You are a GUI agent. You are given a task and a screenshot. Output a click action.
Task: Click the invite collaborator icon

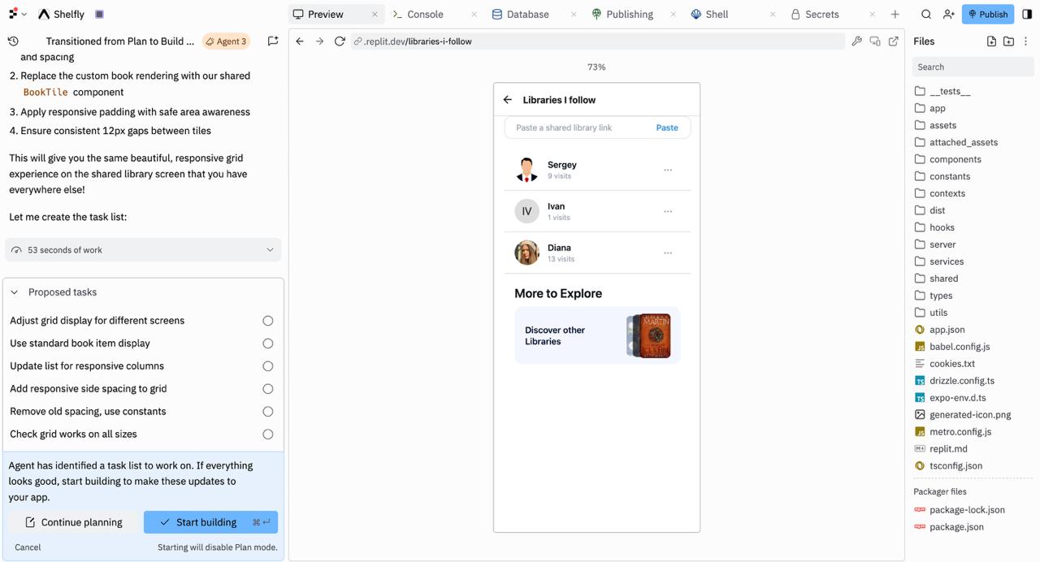click(948, 14)
